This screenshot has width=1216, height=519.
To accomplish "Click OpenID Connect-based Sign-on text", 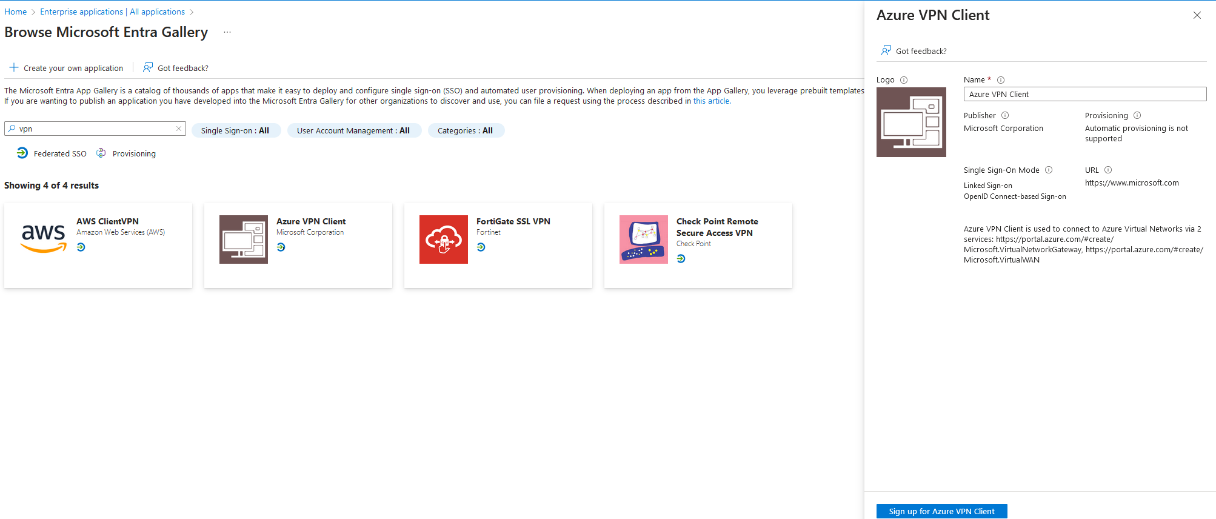I will point(1015,196).
